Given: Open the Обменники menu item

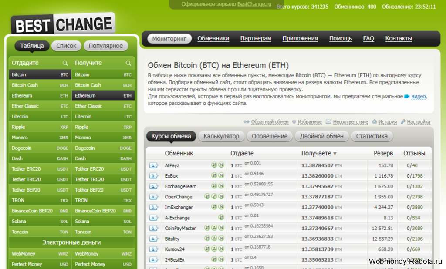Looking at the screenshot, I should (213, 38).
